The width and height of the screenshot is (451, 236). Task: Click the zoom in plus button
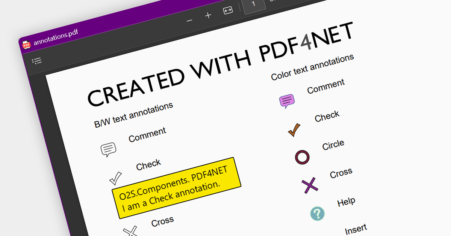click(208, 15)
